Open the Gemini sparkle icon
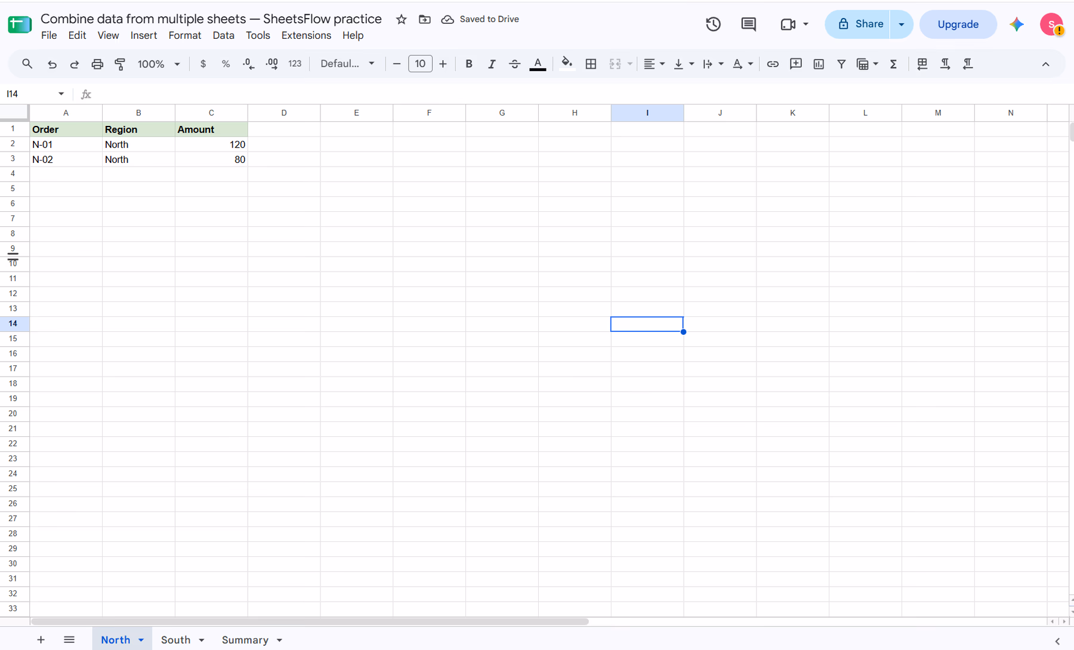The height and width of the screenshot is (650, 1074). pos(1017,24)
